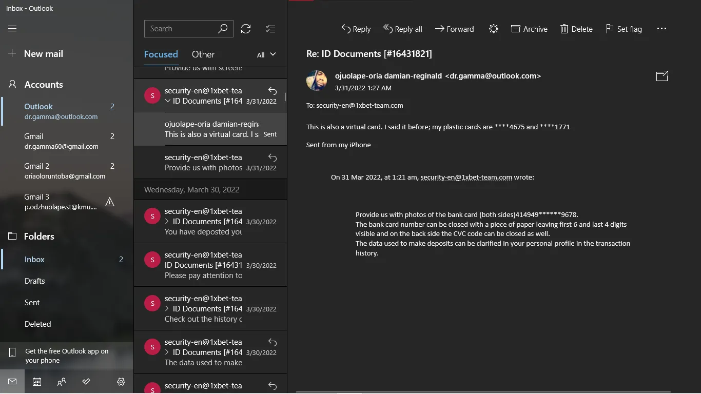Expand the 'You have deposted' conversation thread
Viewport: 701px width, 394px height.
167,222
